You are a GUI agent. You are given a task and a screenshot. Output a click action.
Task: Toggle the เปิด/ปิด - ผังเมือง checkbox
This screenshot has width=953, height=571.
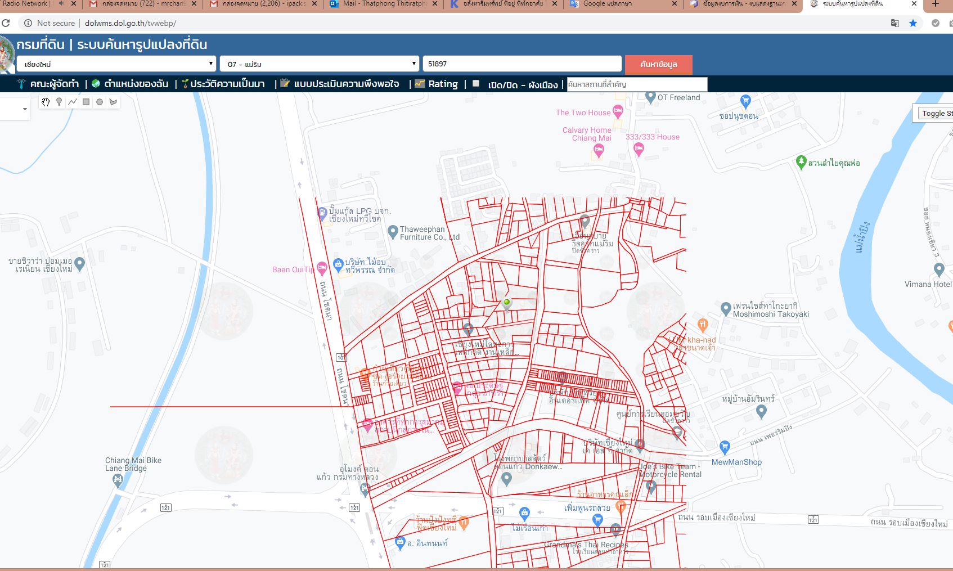pos(476,83)
